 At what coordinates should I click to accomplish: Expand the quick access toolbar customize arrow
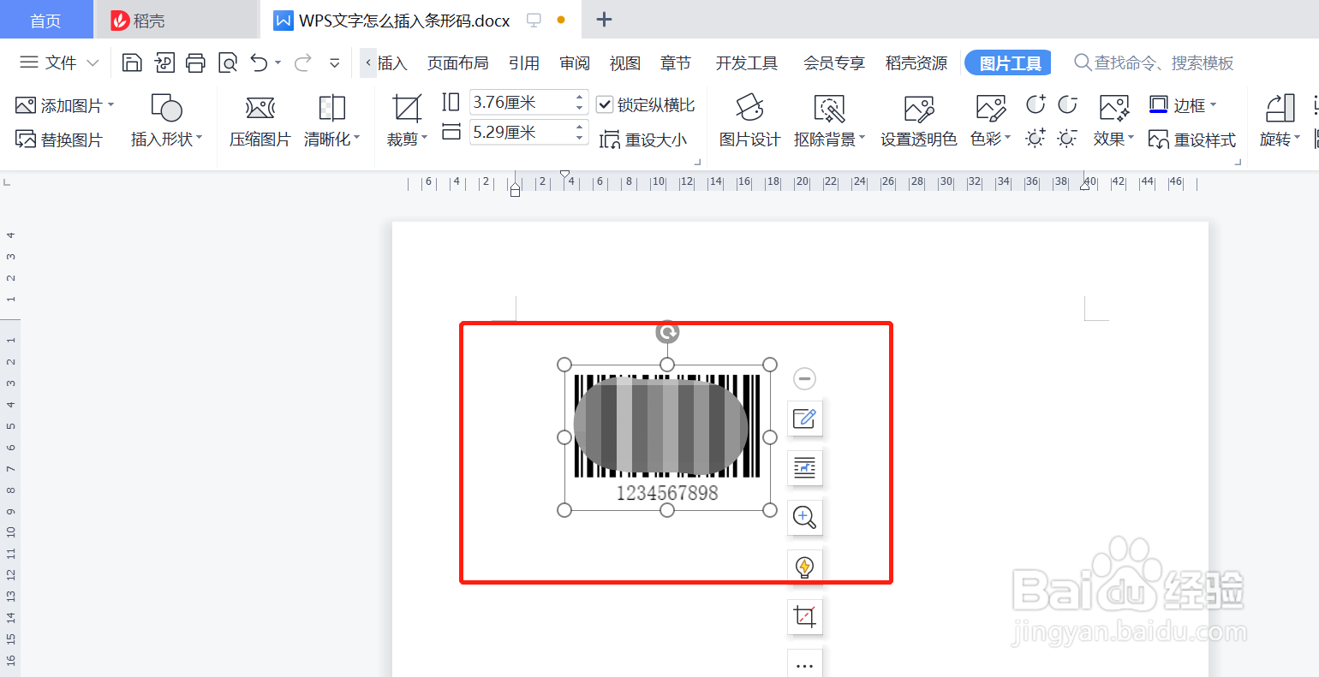[x=335, y=62]
